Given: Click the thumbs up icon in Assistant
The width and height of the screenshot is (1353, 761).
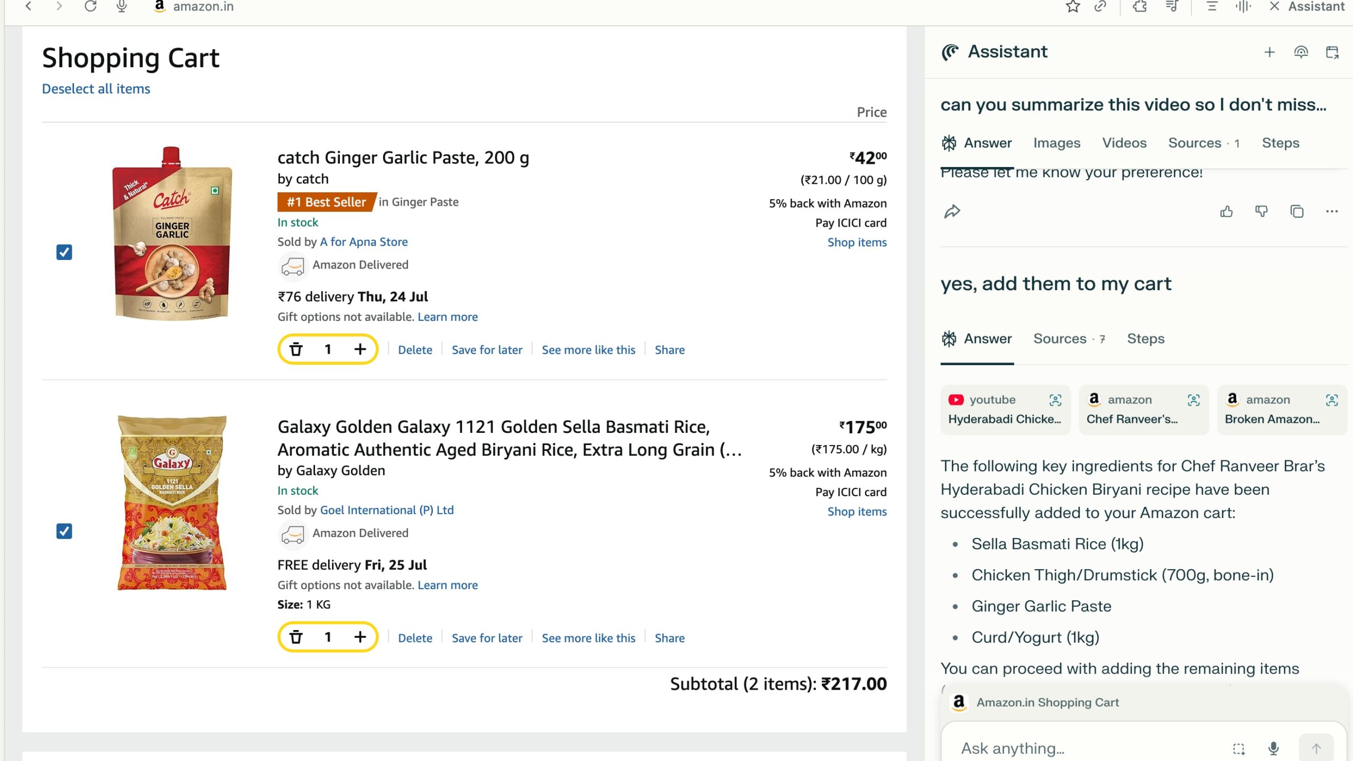Looking at the screenshot, I should pos(1226,212).
